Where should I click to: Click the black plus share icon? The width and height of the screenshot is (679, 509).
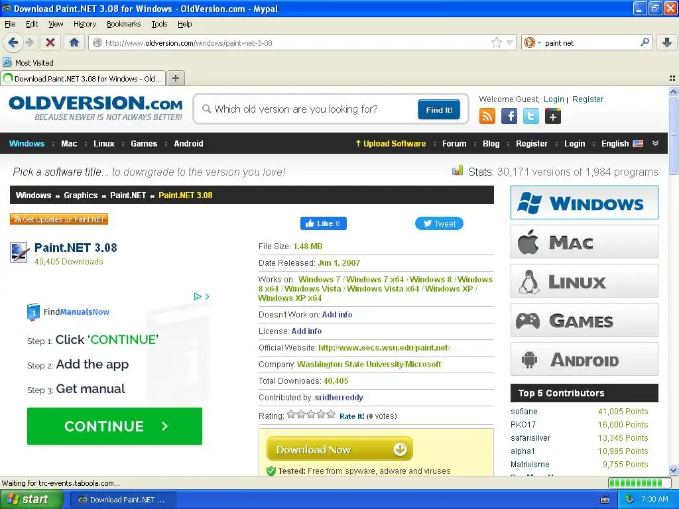(553, 116)
